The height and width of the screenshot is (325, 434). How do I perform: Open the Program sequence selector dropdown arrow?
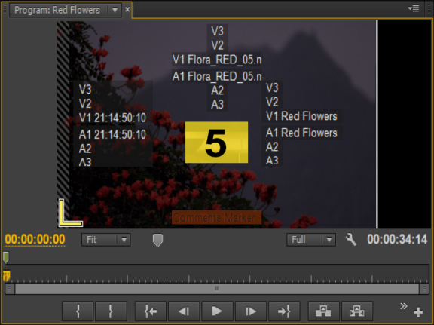[115, 11]
